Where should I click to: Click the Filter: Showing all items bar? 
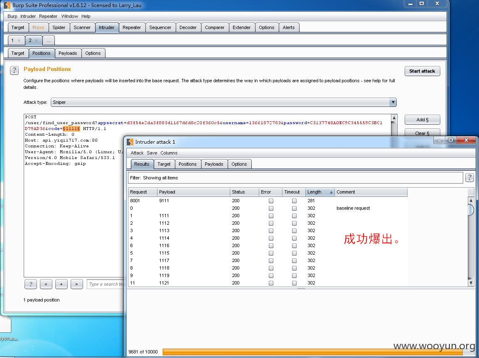(x=295, y=178)
